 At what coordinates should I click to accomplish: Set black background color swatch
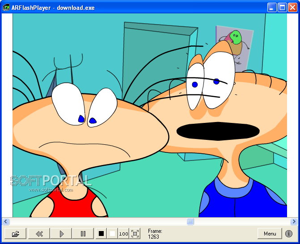(101, 233)
